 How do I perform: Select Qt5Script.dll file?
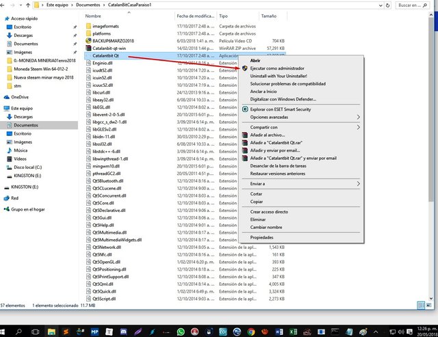click(x=104, y=299)
